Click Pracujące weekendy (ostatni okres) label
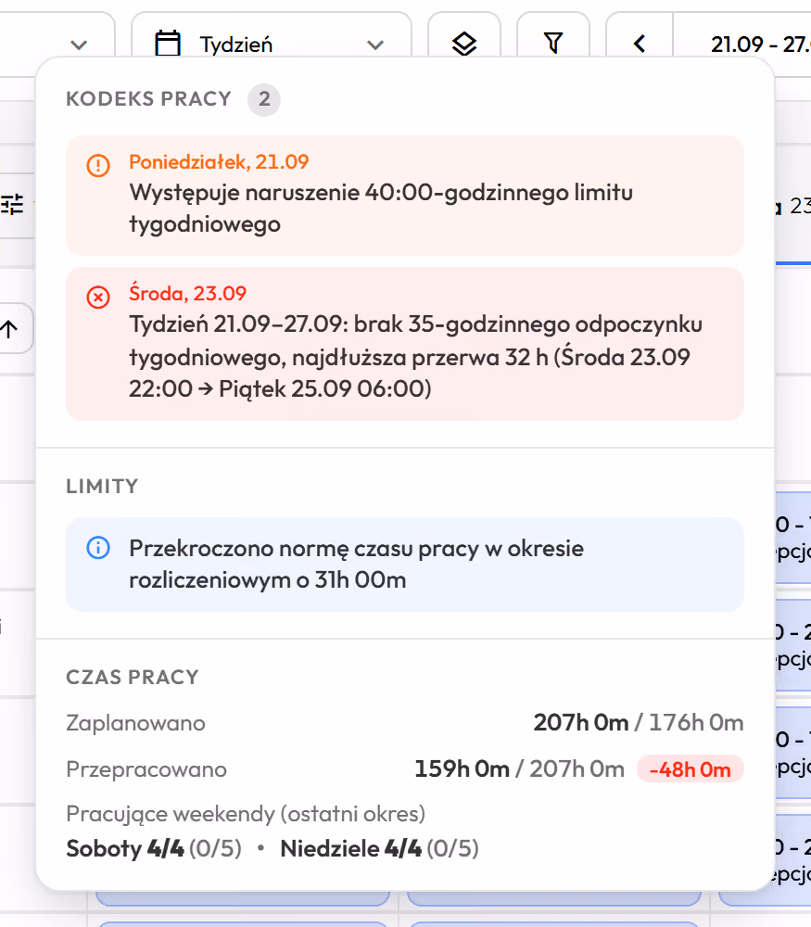Viewport: 811px width, 927px height. (246, 814)
